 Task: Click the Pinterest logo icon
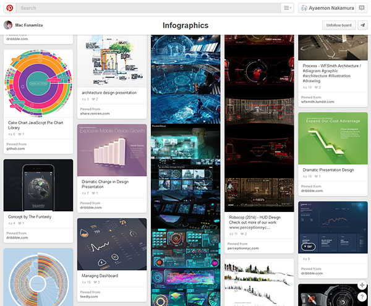pos(8,8)
